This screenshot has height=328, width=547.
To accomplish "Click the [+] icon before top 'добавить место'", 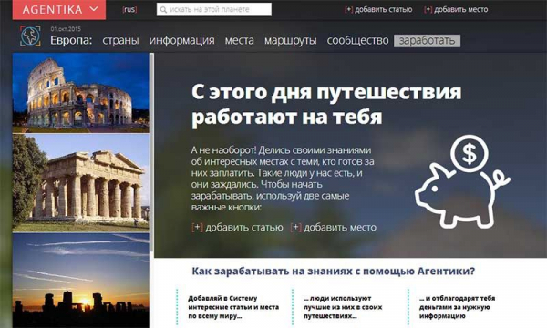I will 428,9.
